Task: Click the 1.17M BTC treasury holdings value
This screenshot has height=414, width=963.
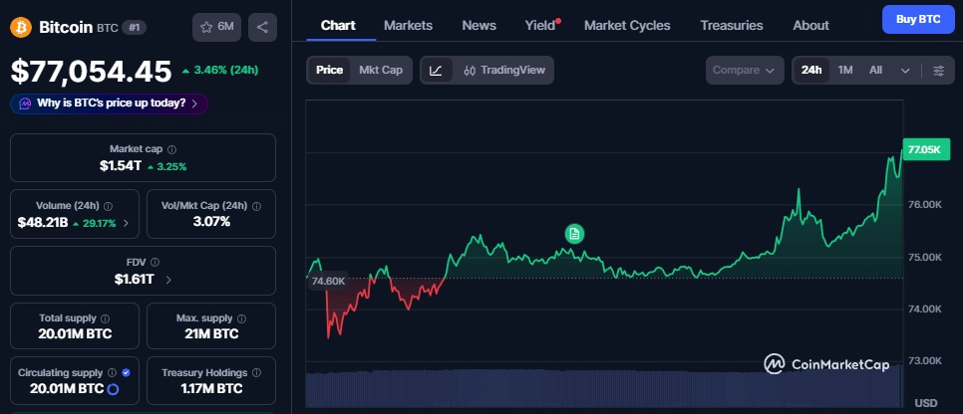Action: coord(211,389)
